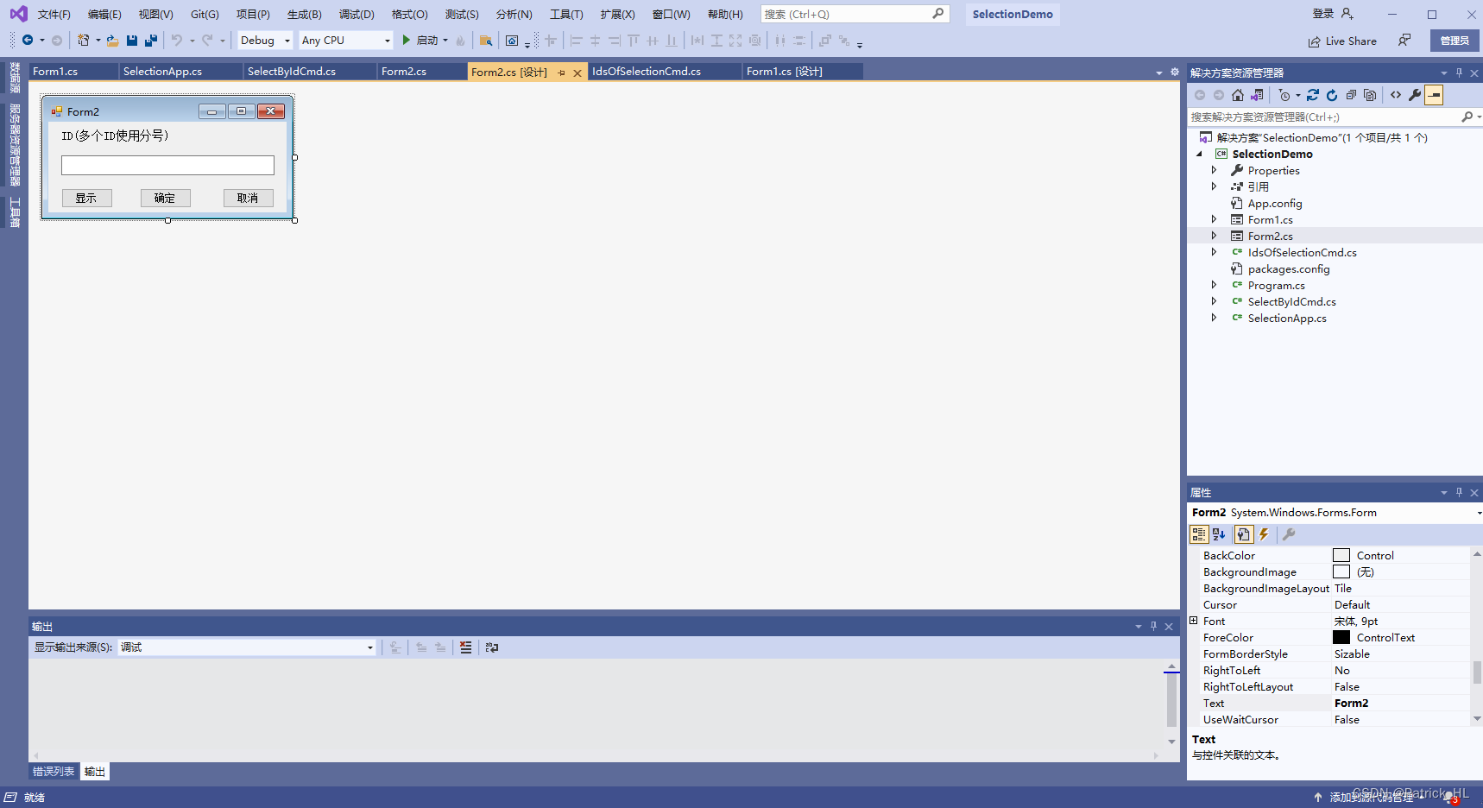Toggle the Show All Files icon
Image resolution: width=1483 pixels, height=808 pixels.
[1370, 95]
